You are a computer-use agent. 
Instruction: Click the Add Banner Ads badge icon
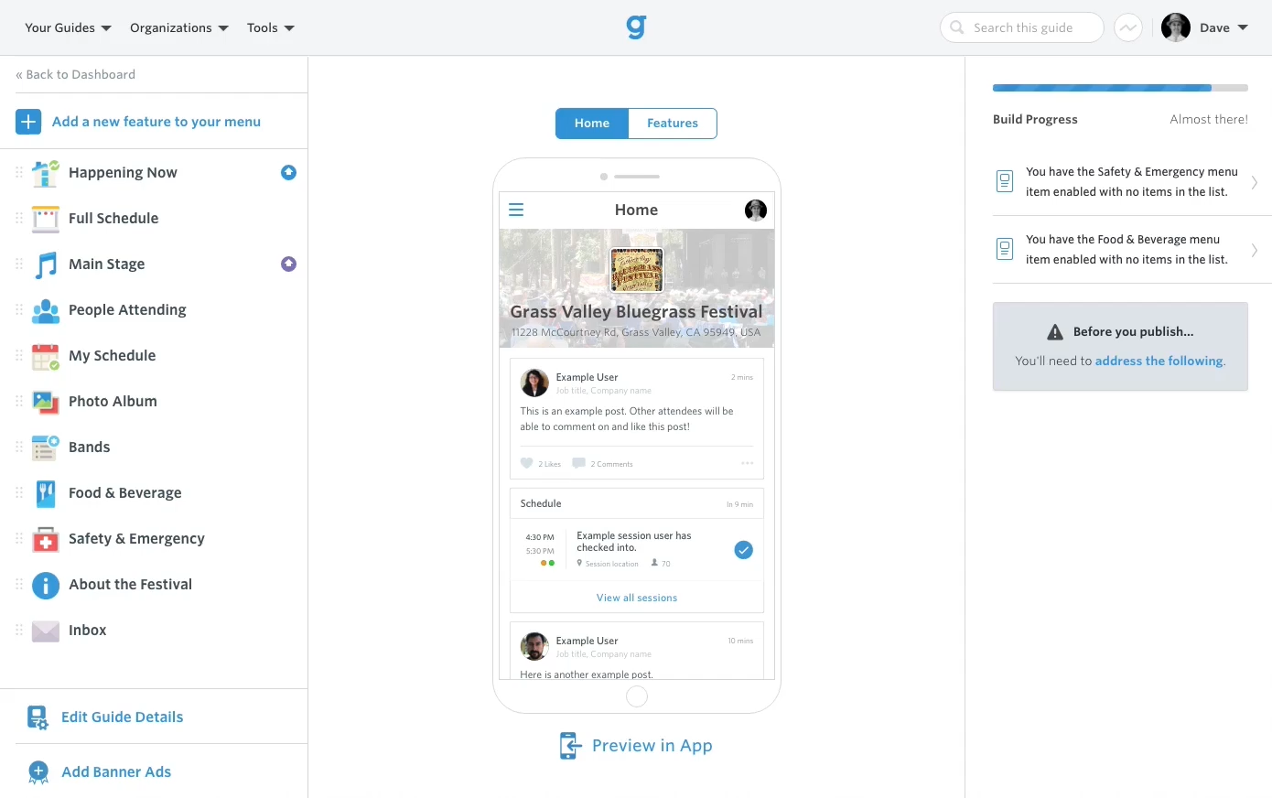coord(38,772)
